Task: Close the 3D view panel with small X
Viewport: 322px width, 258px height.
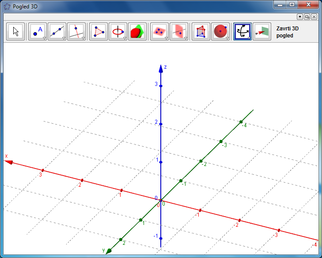Action: pos(314,17)
